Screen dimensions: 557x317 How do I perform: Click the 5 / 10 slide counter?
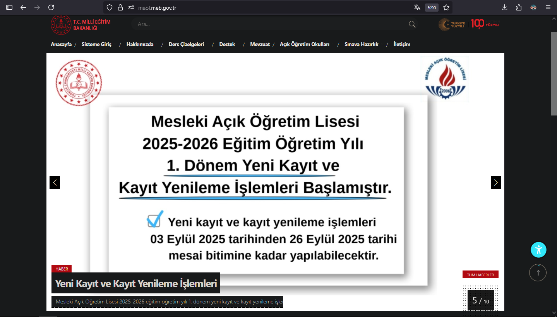coord(481,300)
